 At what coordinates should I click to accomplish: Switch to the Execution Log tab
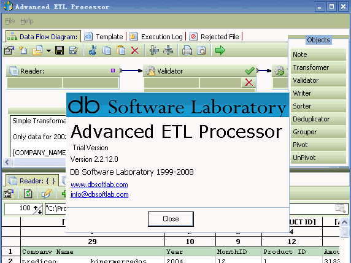click(x=162, y=37)
